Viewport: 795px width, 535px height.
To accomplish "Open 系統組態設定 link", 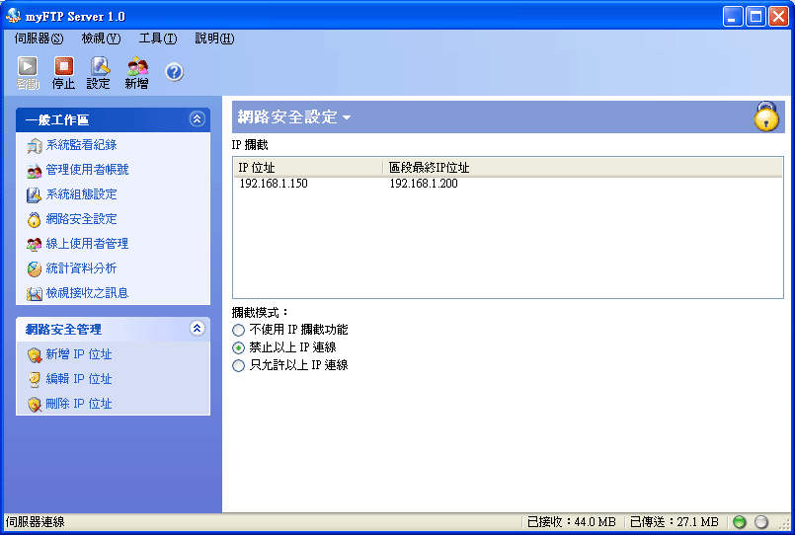I will (x=82, y=194).
